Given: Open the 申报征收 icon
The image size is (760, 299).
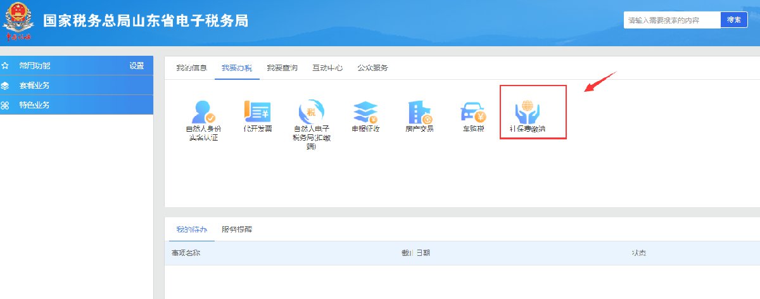Looking at the screenshot, I should 365,111.
